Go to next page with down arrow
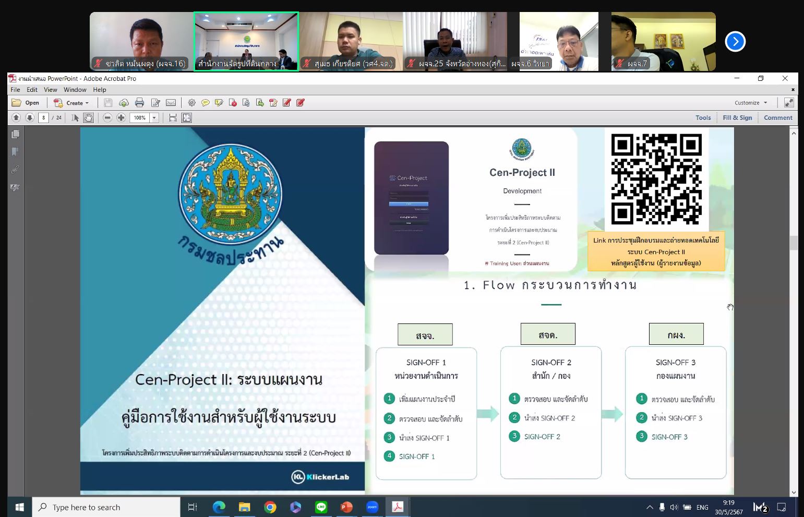804x517 pixels. (x=30, y=118)
